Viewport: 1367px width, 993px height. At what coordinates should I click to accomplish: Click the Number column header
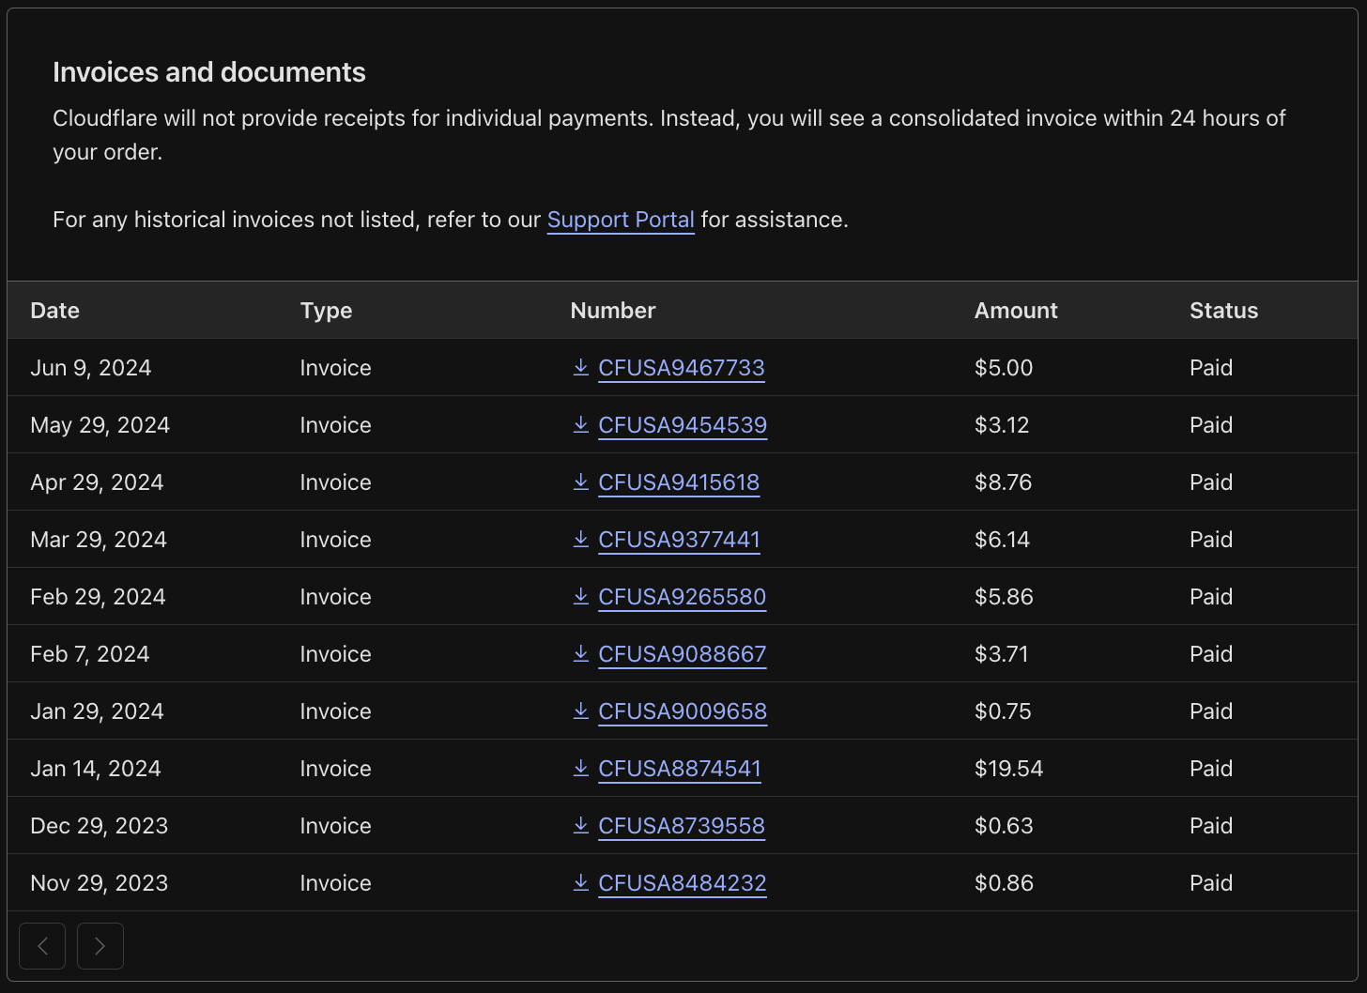pos(612,311)
